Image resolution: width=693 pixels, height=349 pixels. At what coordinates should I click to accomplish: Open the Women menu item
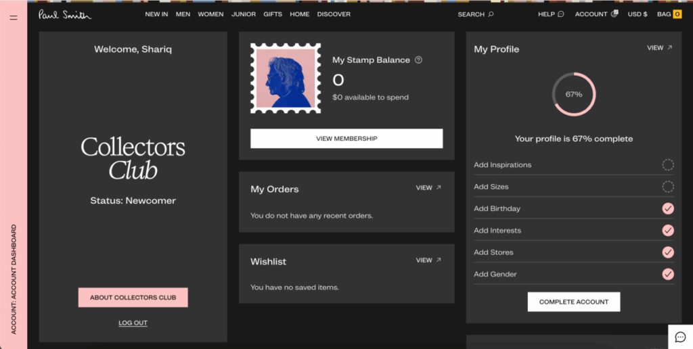click(x=210, y=14)
